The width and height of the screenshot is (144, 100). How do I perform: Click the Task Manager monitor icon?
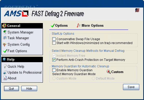[x=5, y=38]
